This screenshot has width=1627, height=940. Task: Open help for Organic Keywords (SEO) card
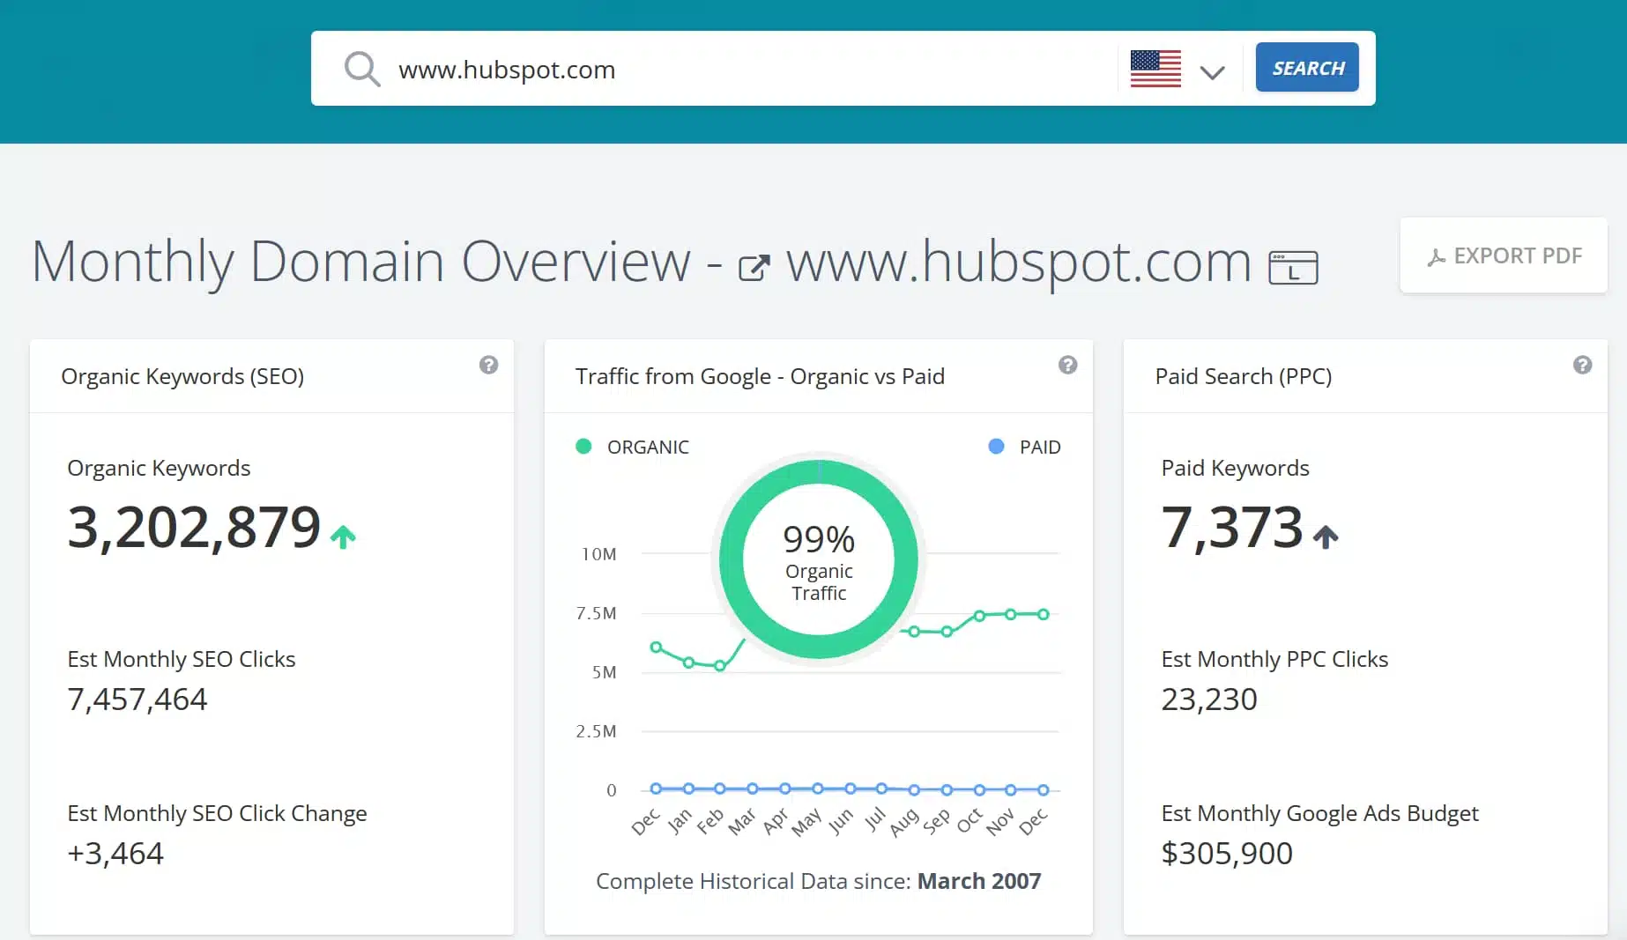pos(488,365)
